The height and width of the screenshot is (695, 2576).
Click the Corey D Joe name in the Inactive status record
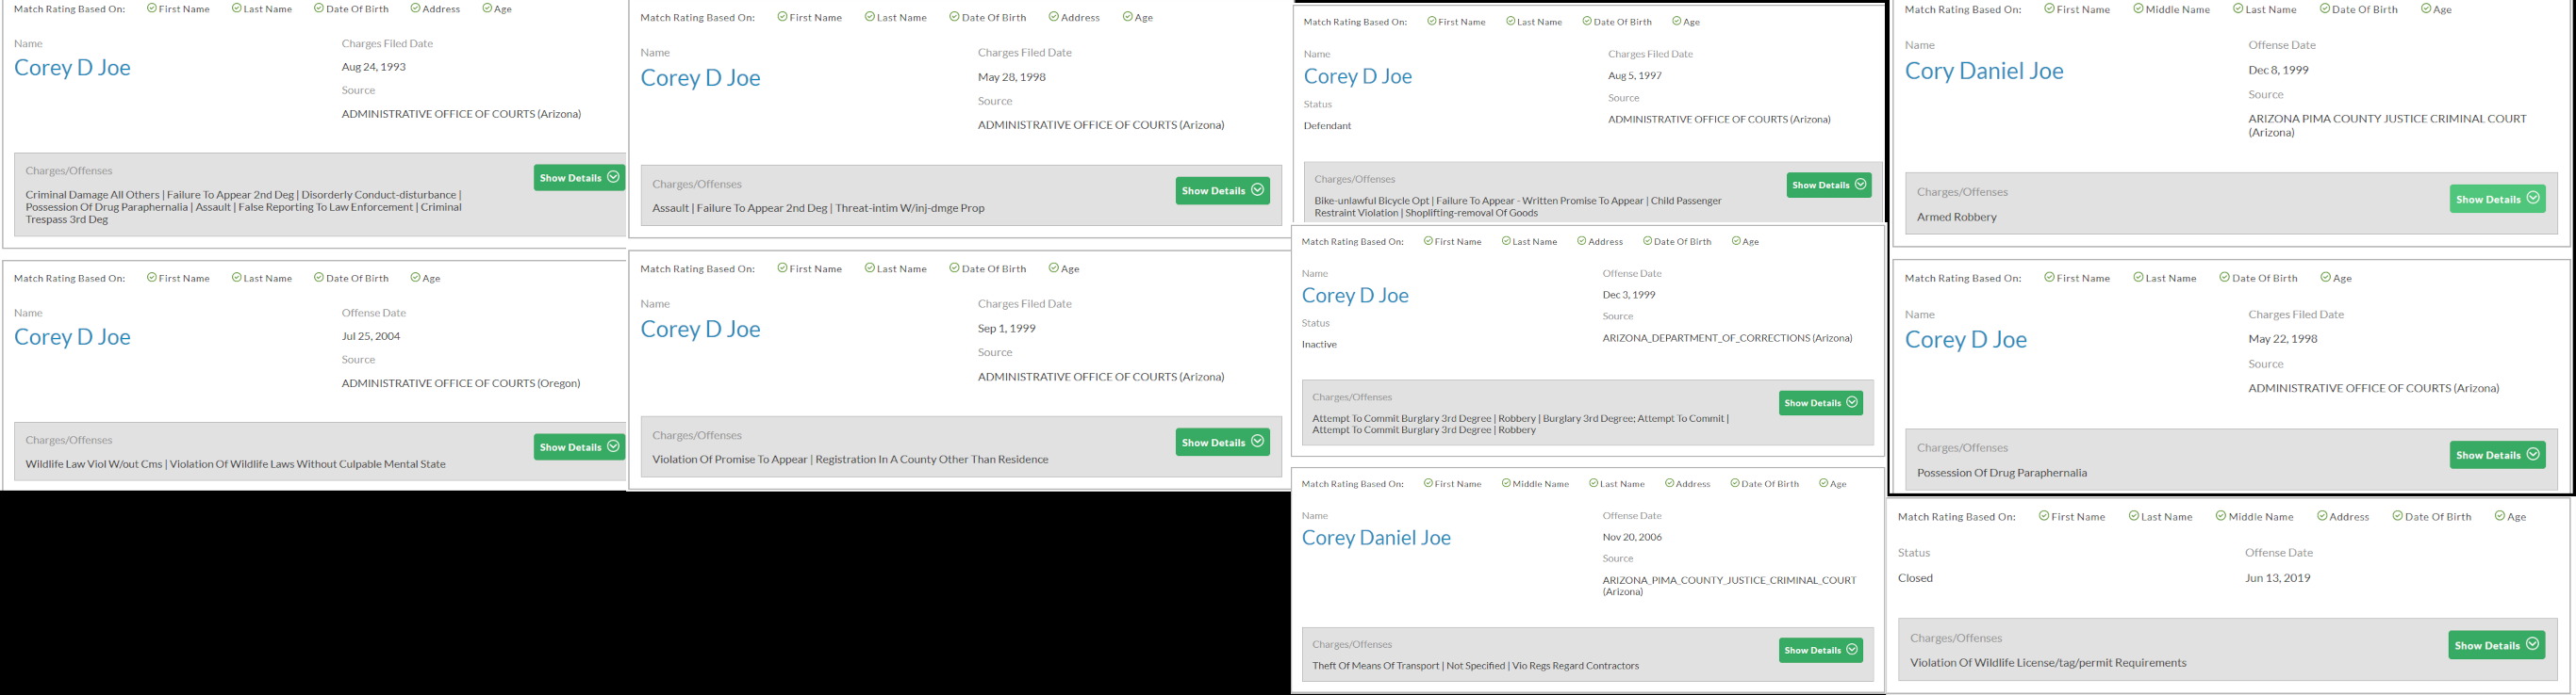pyautogui.click(x=1355, y=296)
